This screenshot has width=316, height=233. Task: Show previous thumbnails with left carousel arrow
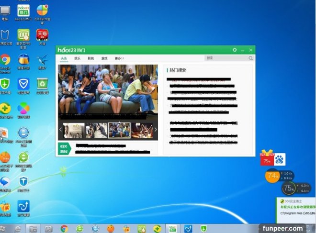click(x=61, y=129)
